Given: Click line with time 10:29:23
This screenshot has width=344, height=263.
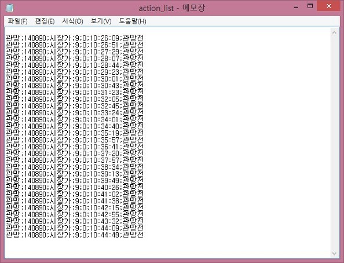Looking at the screenshot, I should point(75,72).
